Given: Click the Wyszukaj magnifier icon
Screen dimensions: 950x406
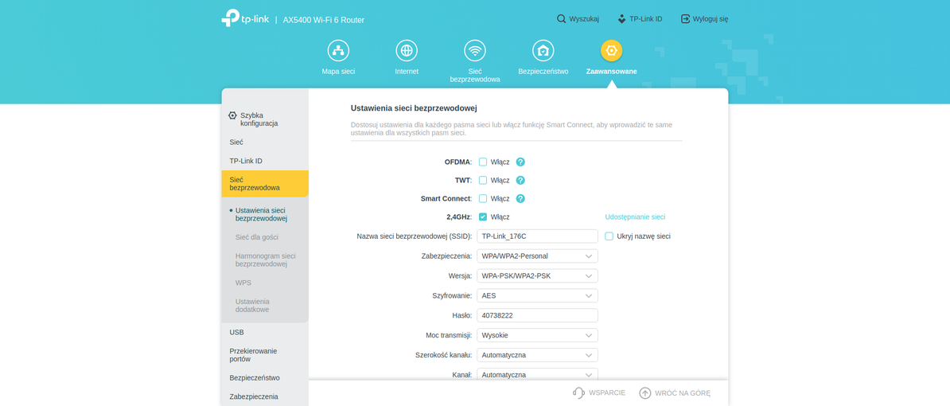Looking at the screenshot, I should (x=561, y=19).
